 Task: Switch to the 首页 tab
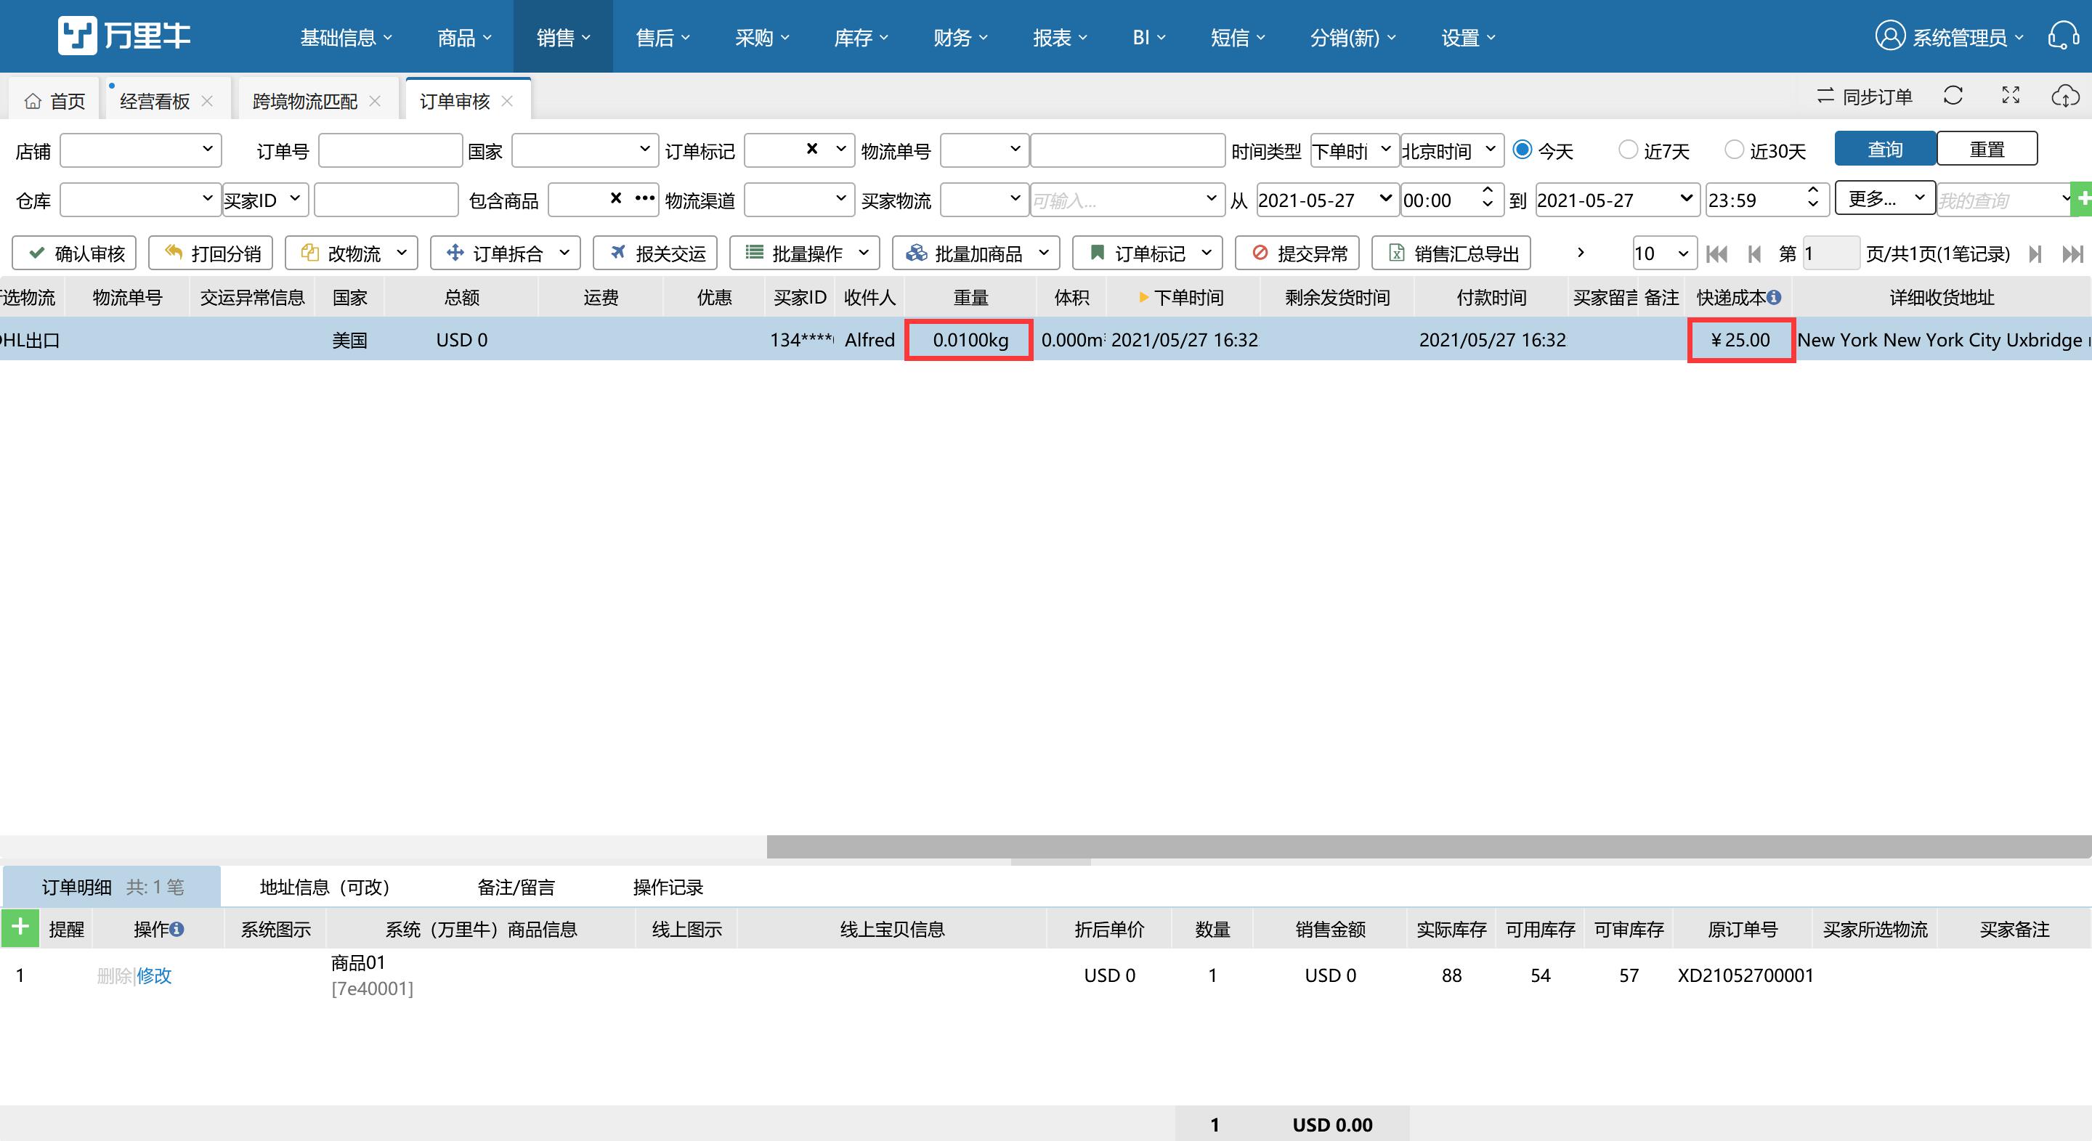click(54, 101)
